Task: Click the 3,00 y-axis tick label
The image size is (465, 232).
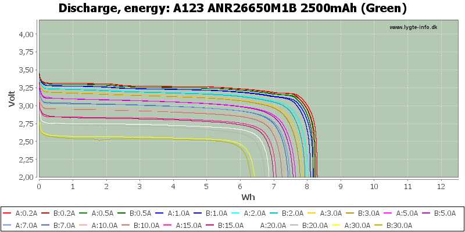Action: click(27, 106)
